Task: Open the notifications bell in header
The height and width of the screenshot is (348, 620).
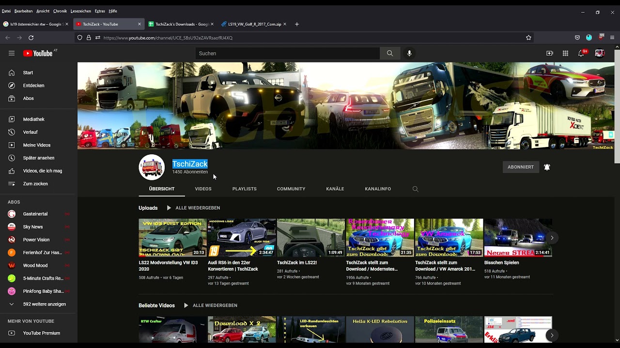Action: 581,53
